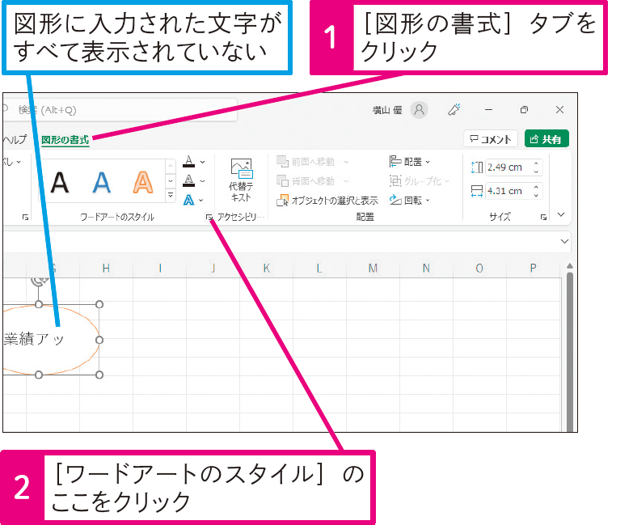Open the ヘルプ ribbon tab
Screen dimensions: 633x525
(15, 139)
